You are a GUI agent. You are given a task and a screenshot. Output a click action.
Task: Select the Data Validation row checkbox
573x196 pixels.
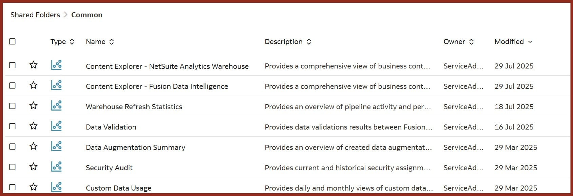pos(13,126)
